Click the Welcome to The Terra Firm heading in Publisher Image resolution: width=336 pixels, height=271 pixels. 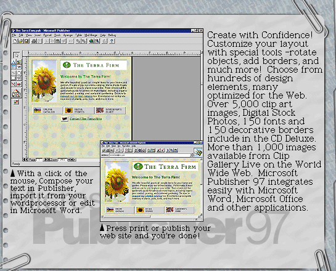(86, 76)
